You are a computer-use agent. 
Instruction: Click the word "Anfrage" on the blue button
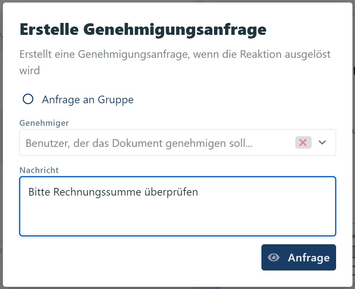[308, 258]
